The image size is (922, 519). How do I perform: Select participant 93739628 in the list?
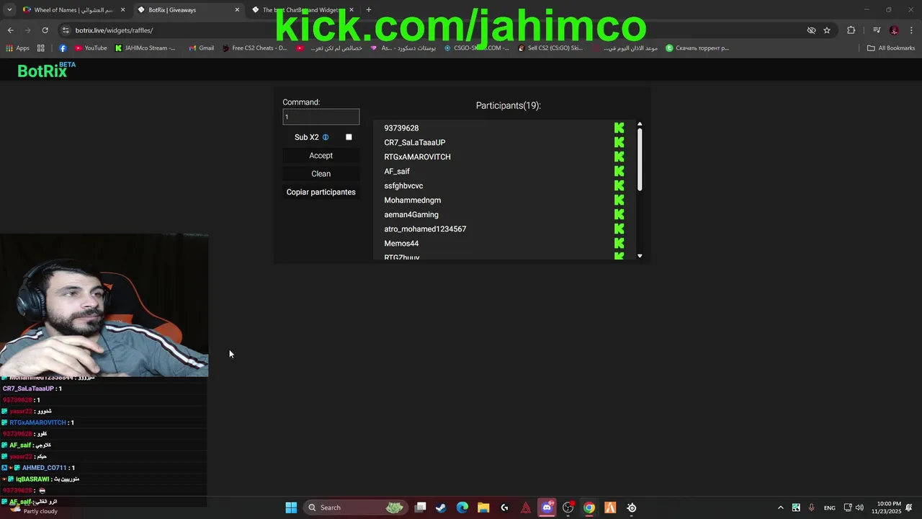pos(401,128)
